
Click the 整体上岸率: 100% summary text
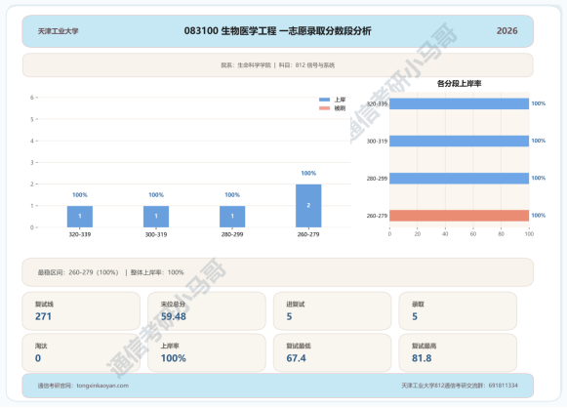tap(157, 272)
